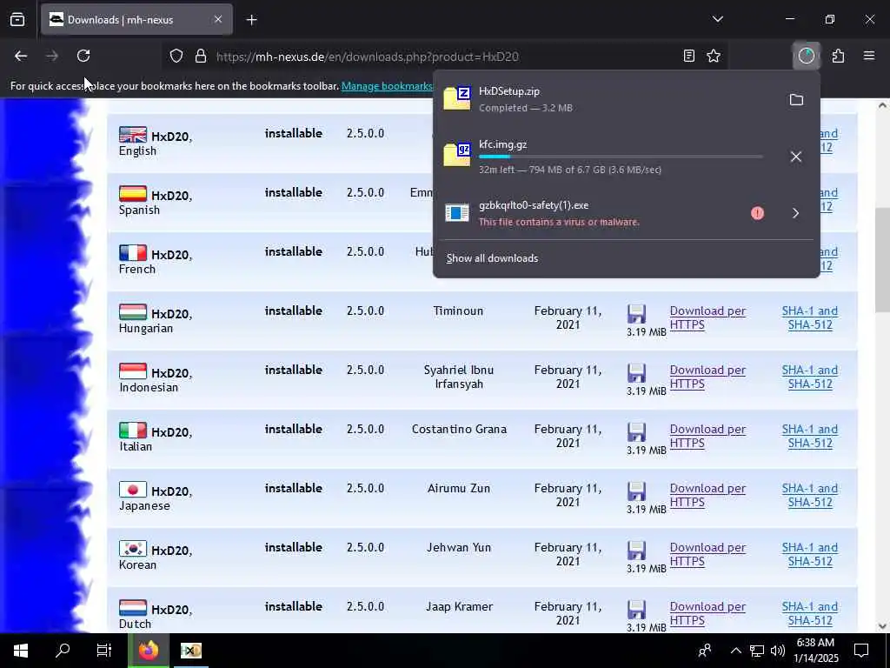890x668 pixels.
Task: Click the Indonesian row floppy disk icon
Action: click(636, 372)
